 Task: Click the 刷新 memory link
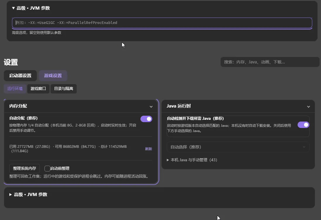pyautogui.click(x=149, y=149)
